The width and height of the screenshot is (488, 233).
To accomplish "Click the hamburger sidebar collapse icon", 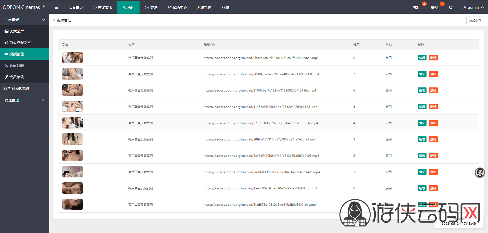I will 56,7.
